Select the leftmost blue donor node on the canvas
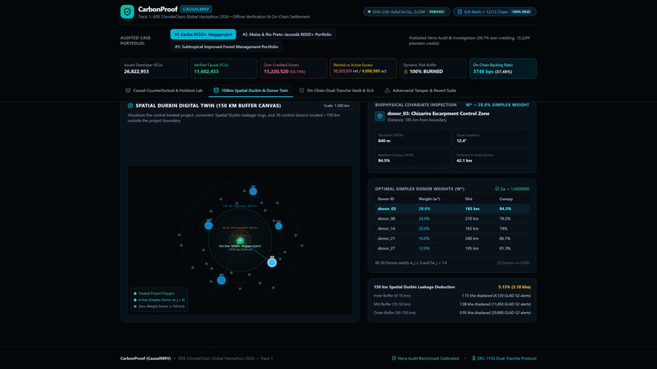Image resolution: width=657 pixels, height=369 pixels. tap(208, 226)
